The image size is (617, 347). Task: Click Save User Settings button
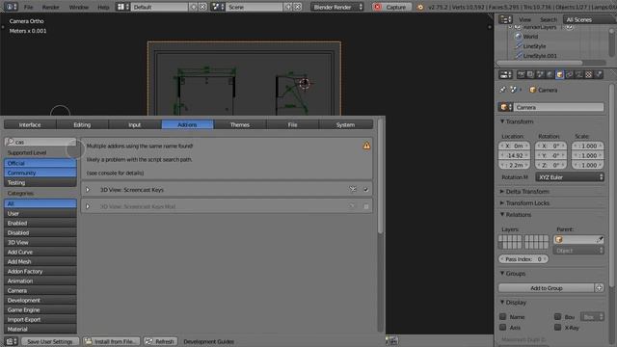coord(49,341)
